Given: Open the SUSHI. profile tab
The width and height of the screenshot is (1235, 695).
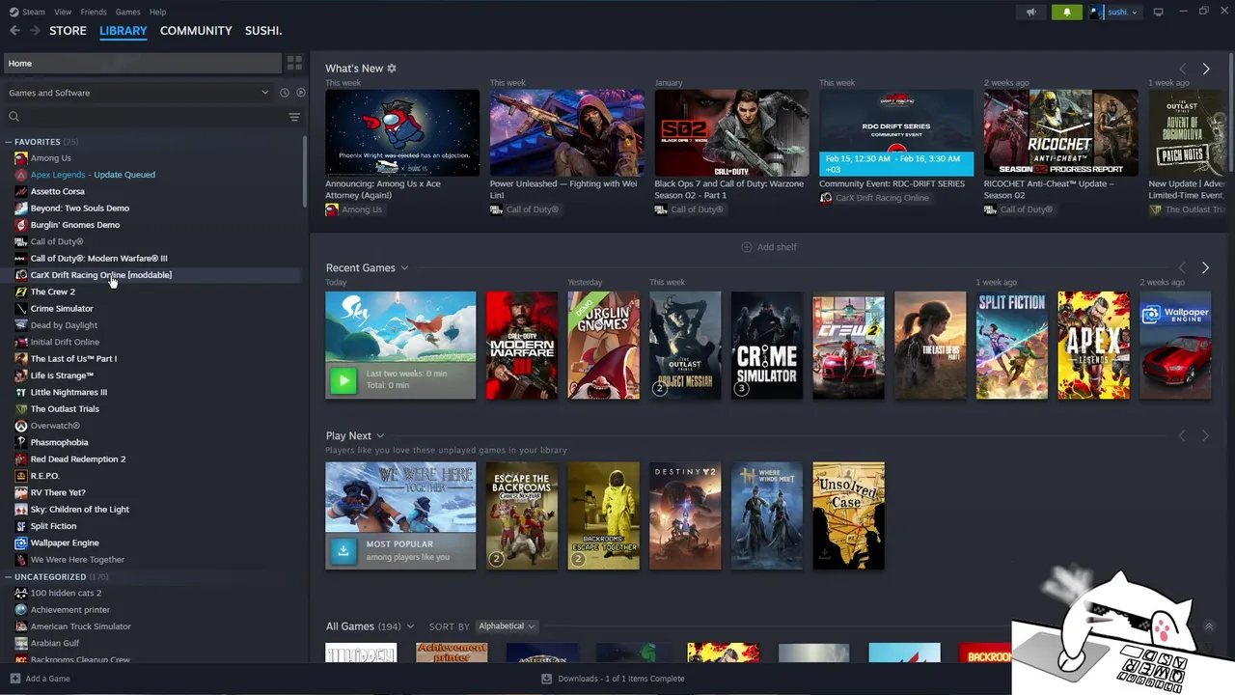Looking at the screenshot, I should tap(263, 31).
